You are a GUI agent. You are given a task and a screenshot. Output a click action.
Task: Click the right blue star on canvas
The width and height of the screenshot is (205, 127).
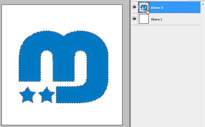click(47, 95)
